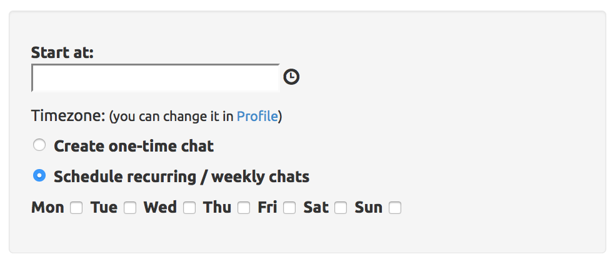Enable the Tue checkbox

pyautogui.click(x=130, y=208)
